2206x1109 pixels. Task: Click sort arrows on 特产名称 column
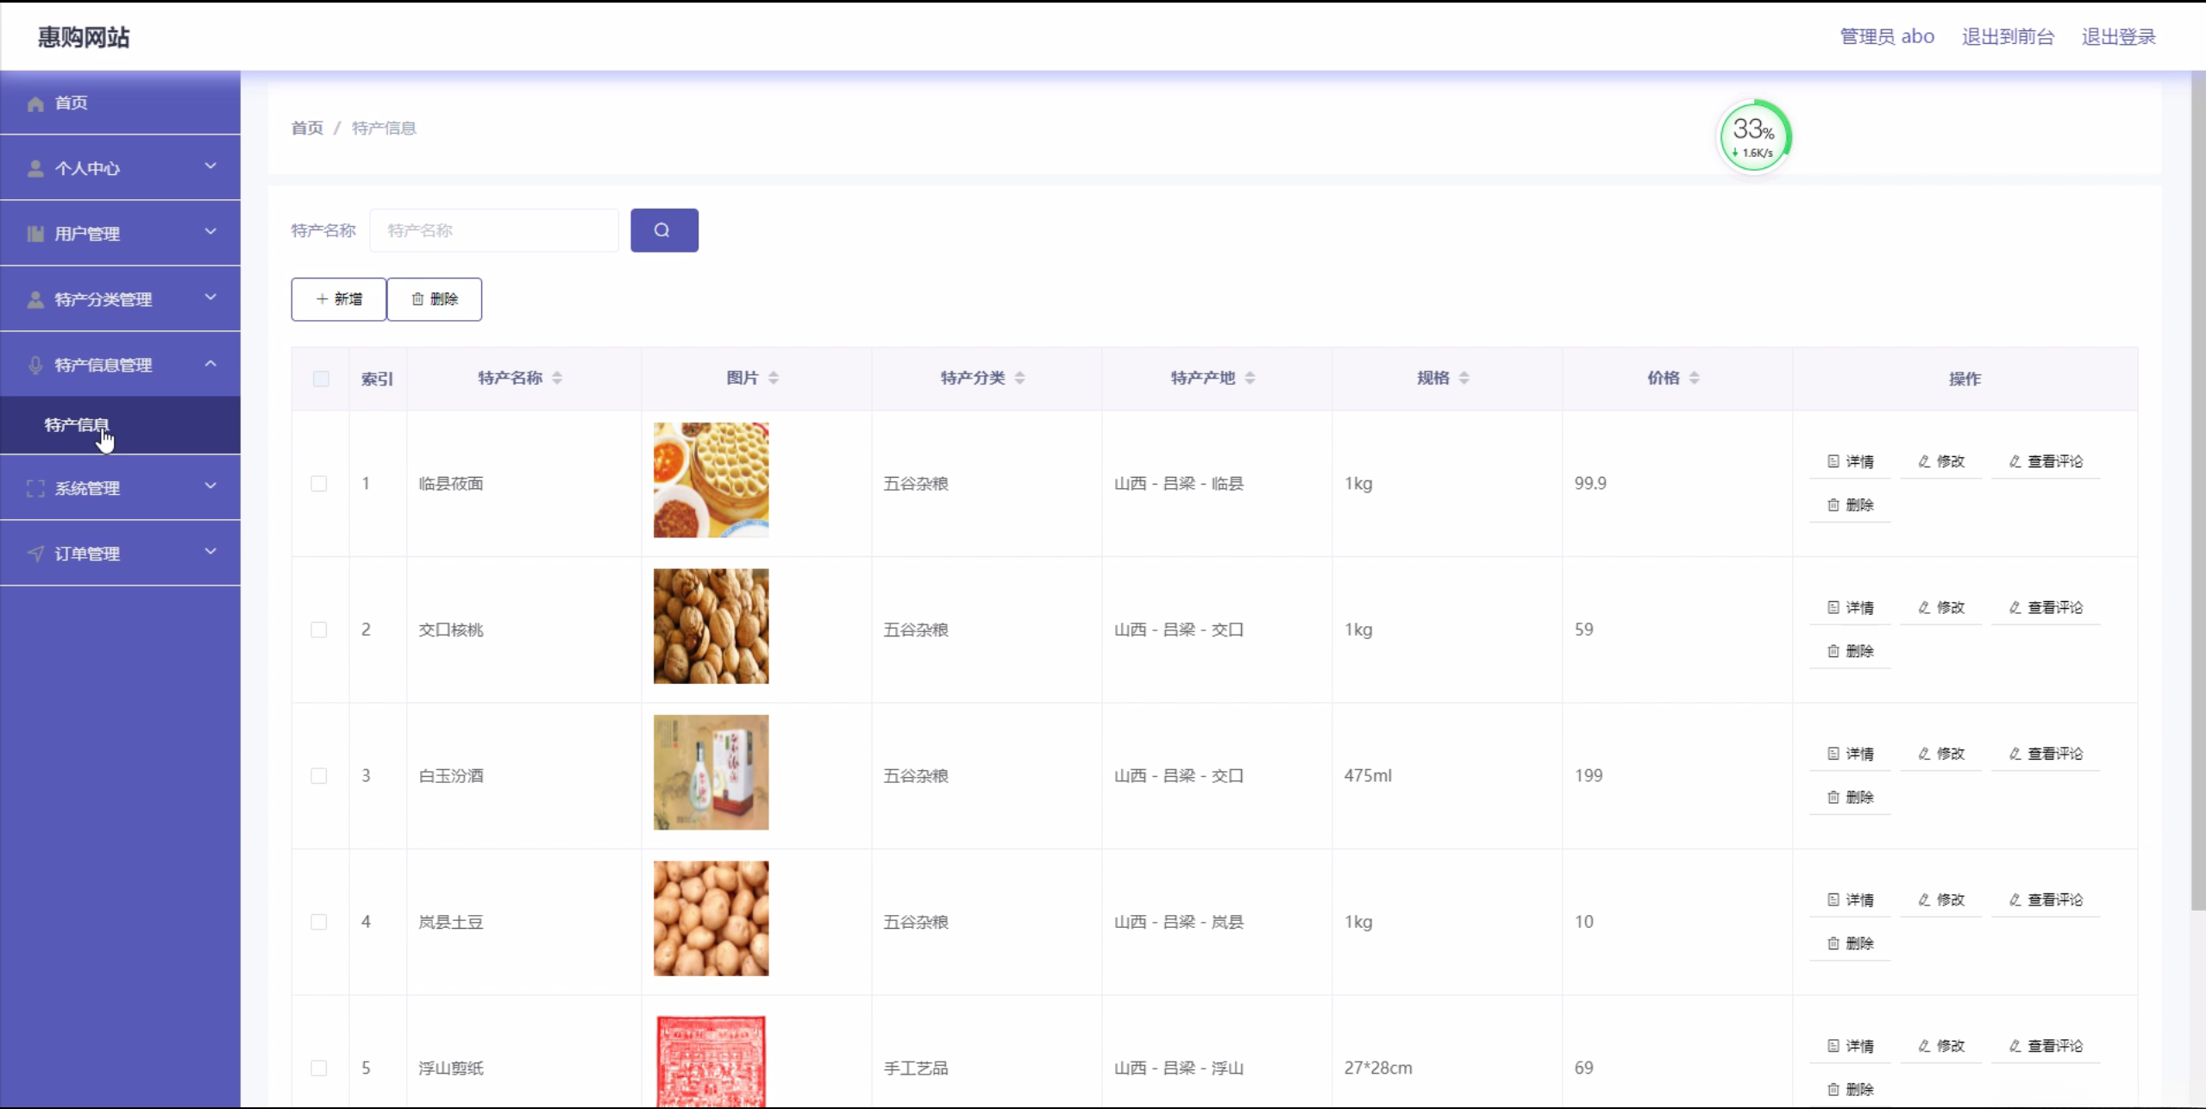557,378
